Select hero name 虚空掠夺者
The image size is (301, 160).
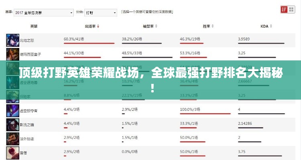(x=28, y=111)
